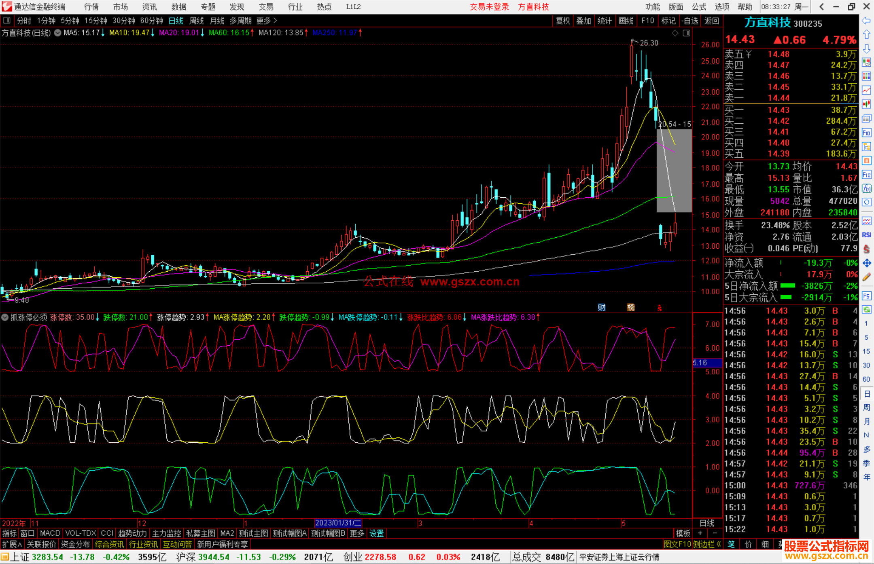Viewport: 874px width, 564px height.
Task: Click the line trend chart sidebar icon
Action: [x=866, y=90]
